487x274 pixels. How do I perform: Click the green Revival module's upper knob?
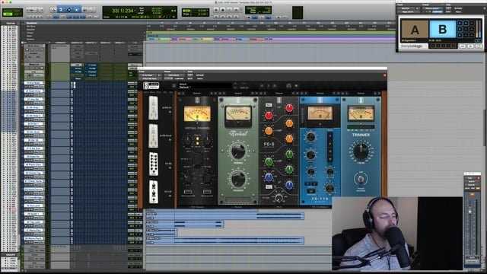click(238, 151)
